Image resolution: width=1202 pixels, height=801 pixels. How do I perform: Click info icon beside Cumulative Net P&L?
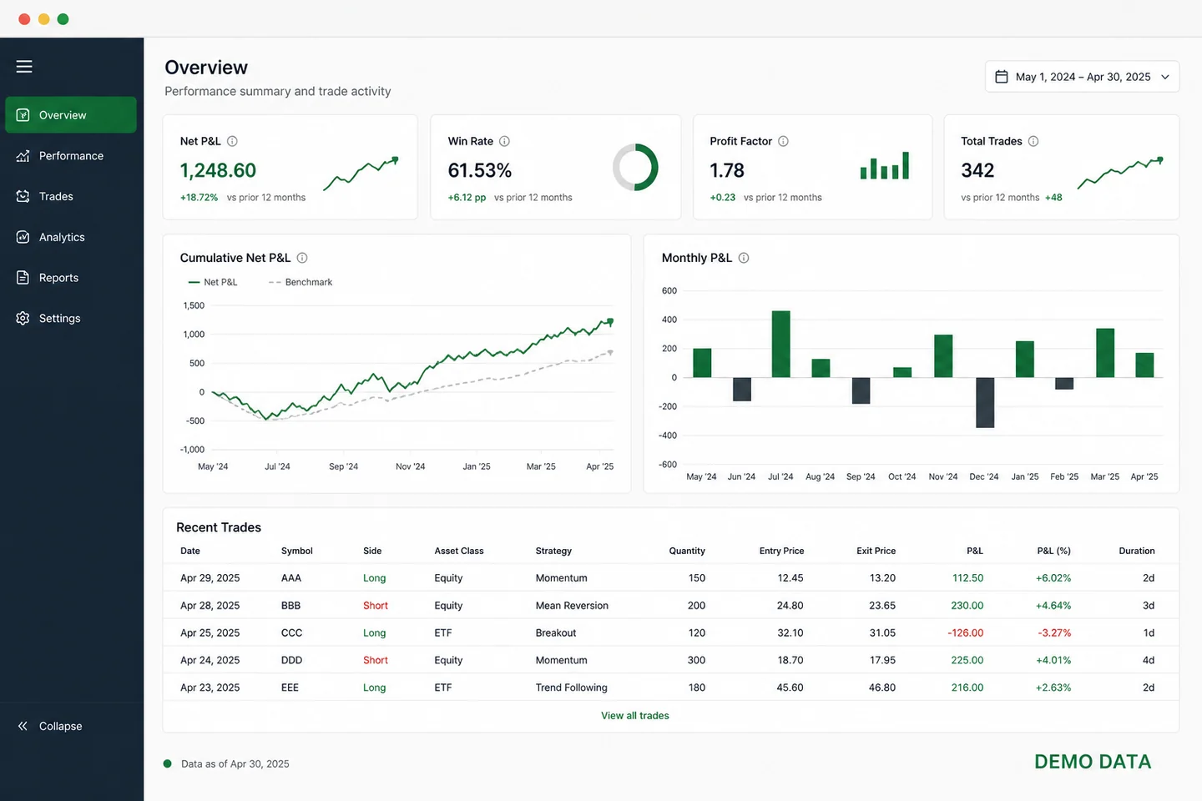pos(302,258)
